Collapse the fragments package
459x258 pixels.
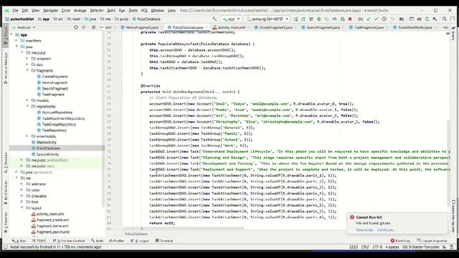point(27,70)
